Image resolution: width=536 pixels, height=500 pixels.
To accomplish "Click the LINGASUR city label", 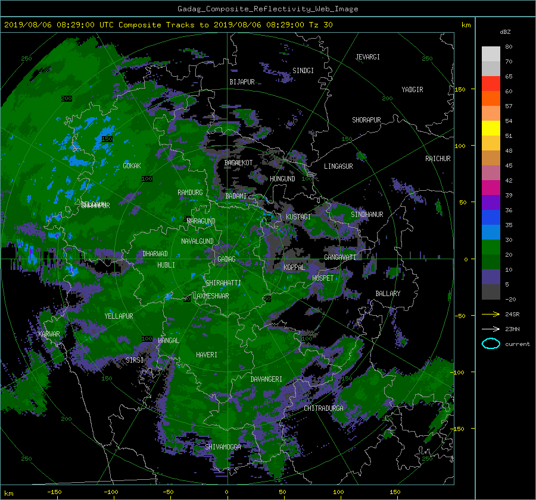I will [x=338, y=166].
